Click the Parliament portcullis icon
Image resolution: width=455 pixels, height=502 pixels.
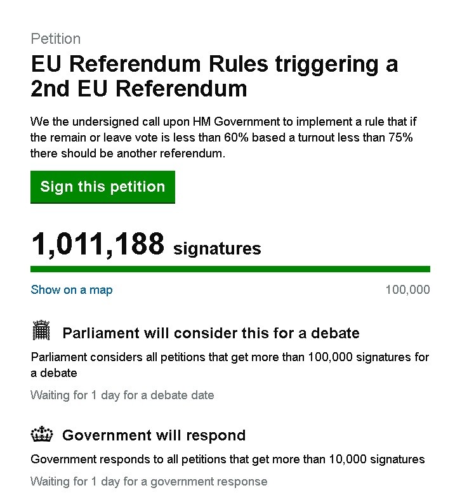coord(41,330)
